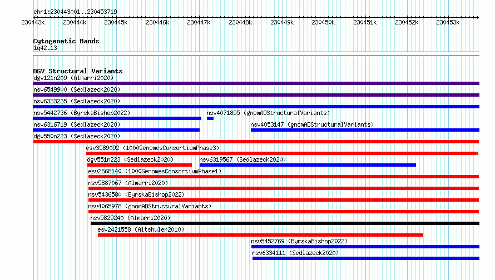Select the nsv6549900 (Sedlazeck2020) purple bar
Viewport: 495px width, 280px height.
pos(256,95)
